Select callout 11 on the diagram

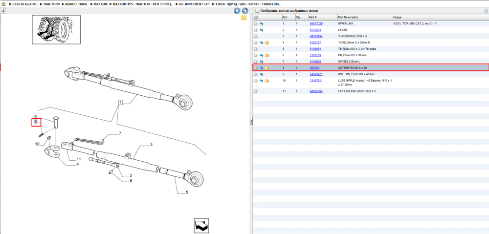tap(79, 159)
